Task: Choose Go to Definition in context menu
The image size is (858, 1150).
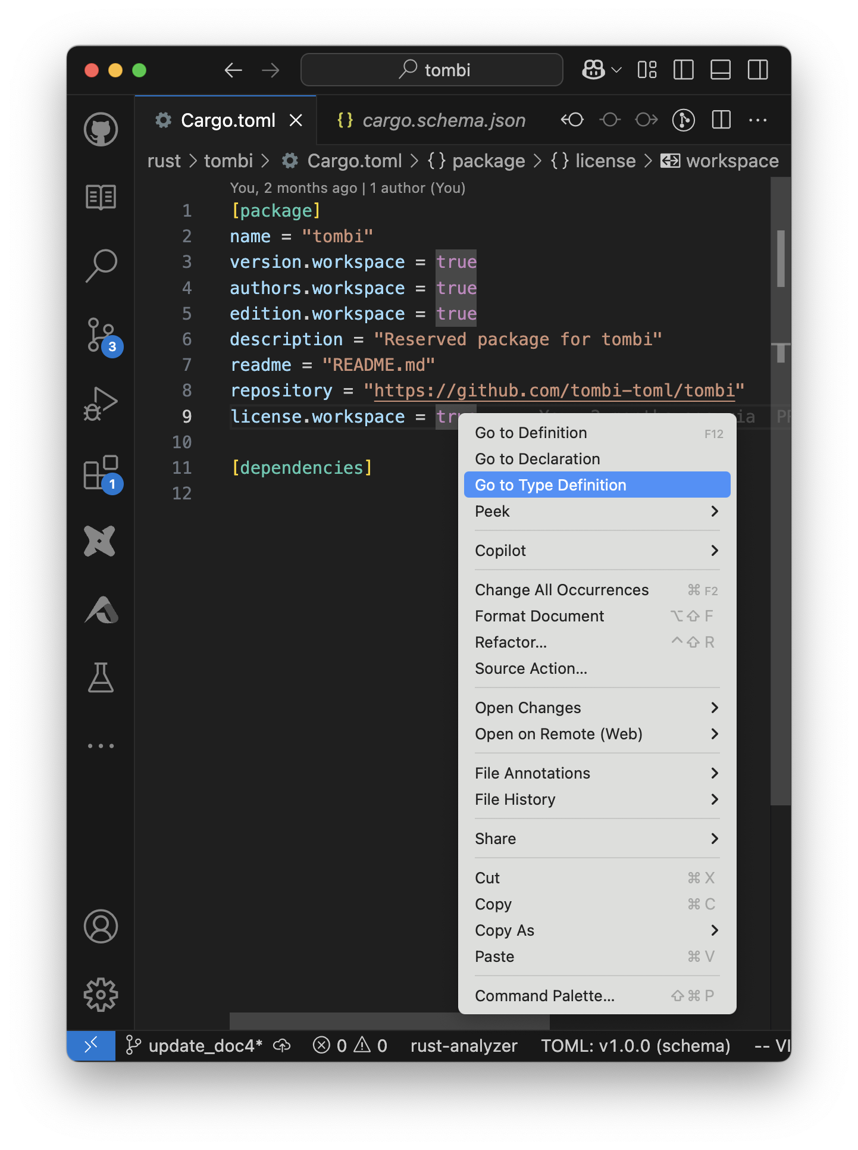Action: point(597,433)
